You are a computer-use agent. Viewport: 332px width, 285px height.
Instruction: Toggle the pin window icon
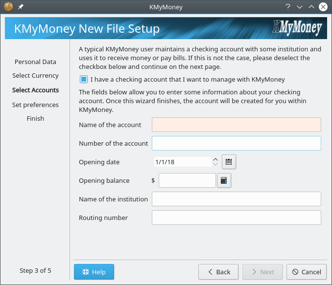point(21,7)
